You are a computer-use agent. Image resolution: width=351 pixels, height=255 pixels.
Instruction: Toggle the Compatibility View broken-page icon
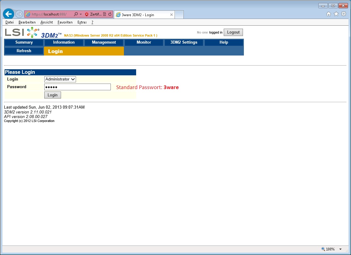pos(105,14)
